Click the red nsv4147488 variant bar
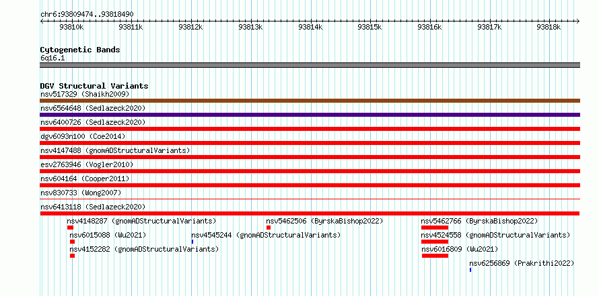The image size is (599, 296). (x=310, y=157)
